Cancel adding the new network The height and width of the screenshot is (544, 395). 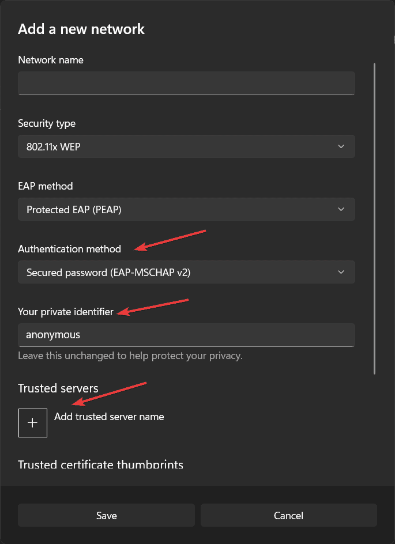pyautogui.click(x=289, y=515)
